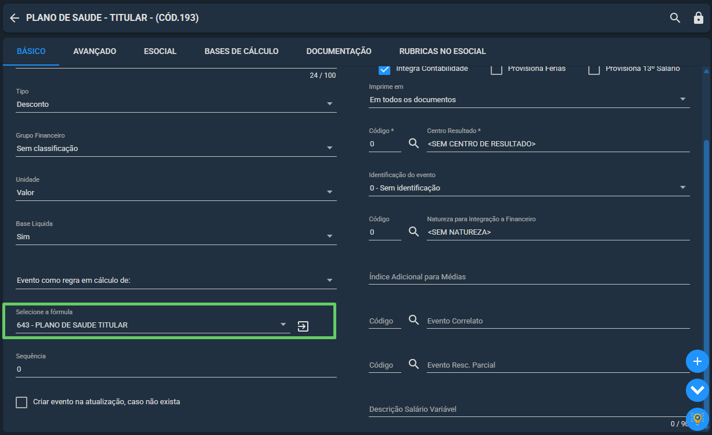Click Código field for Evento Resc. Parcial

click(x=385, y=365)
